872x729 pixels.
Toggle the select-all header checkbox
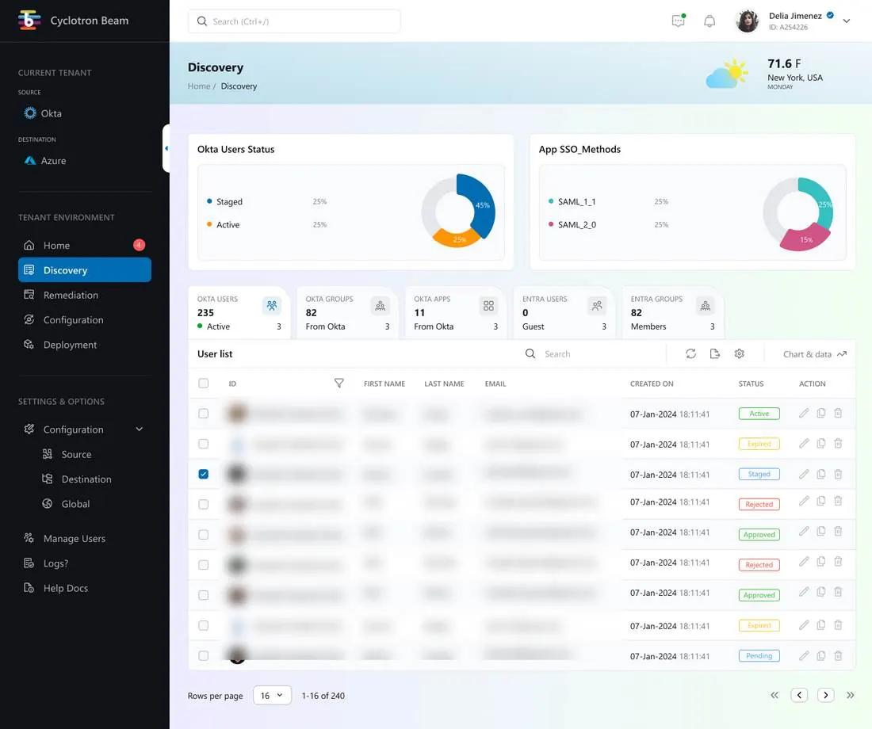point(204,384)
